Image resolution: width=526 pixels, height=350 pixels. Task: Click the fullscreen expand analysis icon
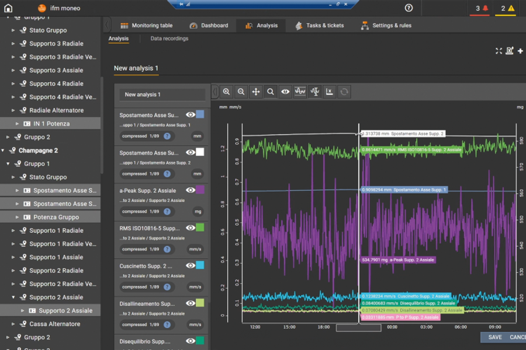coord(499,51)
